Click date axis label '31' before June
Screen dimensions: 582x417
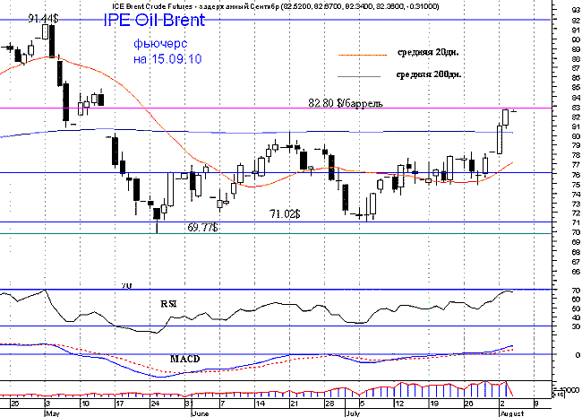(189, 404)
